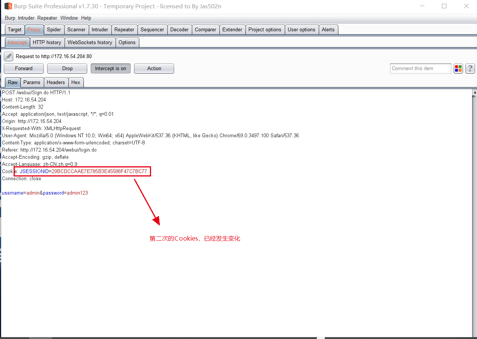Open the Intruder menu in menu bar
This screenshot has height=339, width=477.
[x=26, y=18]
